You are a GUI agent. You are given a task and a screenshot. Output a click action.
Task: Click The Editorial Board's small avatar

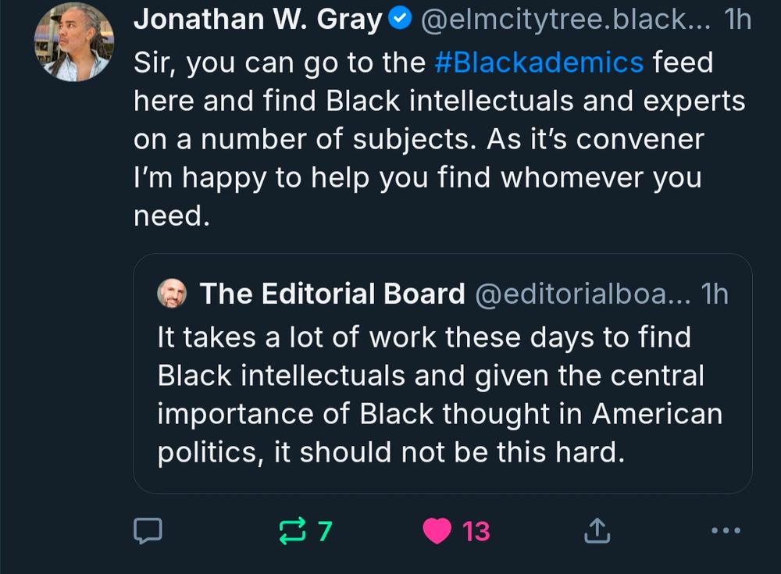[172, 294]
